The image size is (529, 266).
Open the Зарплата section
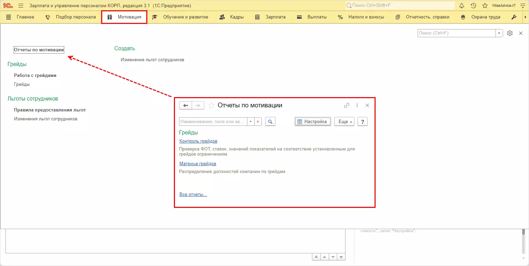click(275, 17)
